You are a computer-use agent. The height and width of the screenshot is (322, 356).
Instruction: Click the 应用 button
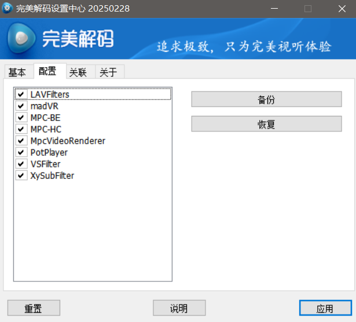pyautogui.click(x=325, y=308)
